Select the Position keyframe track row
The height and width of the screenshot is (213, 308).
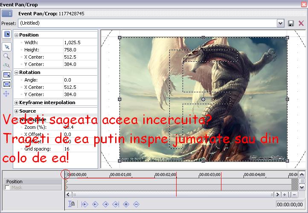tap(33, 182)
